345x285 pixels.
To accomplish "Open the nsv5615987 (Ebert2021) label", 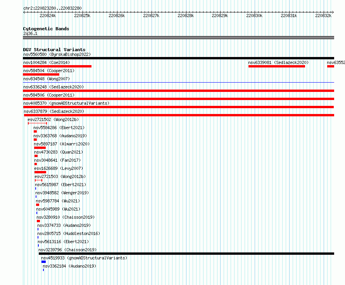I will click(x=60, y=185).
